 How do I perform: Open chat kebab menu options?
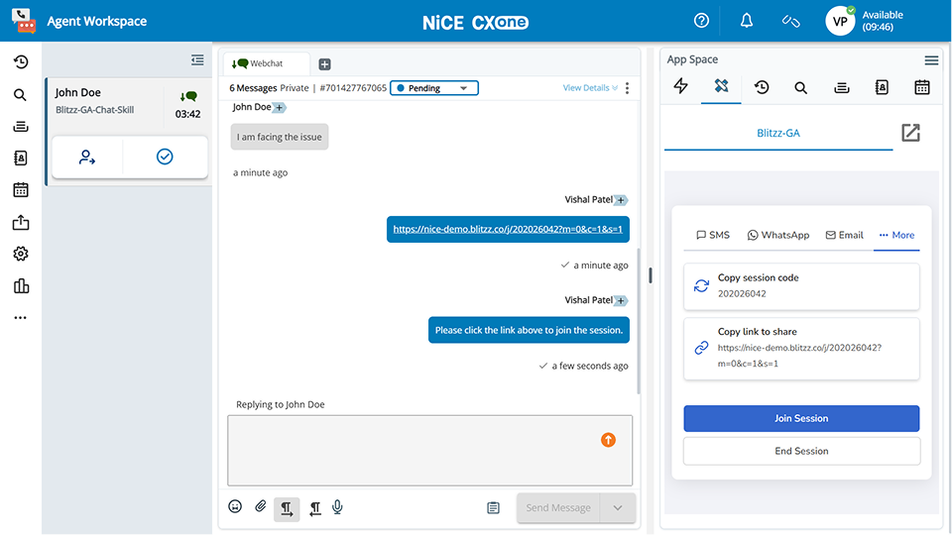pos(627,88)
